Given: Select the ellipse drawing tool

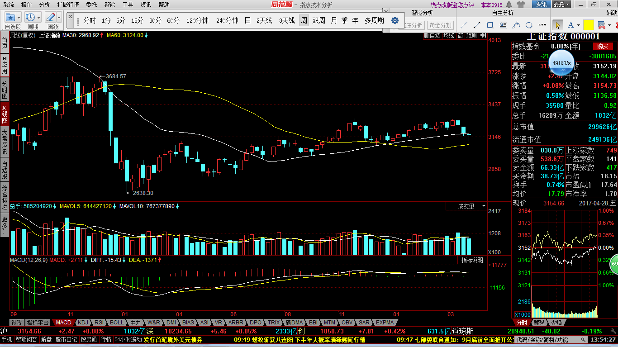Looking at the screenshot, I should 529,25.
